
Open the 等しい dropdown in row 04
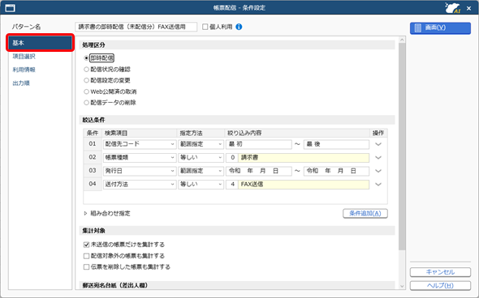pos(201,185)
